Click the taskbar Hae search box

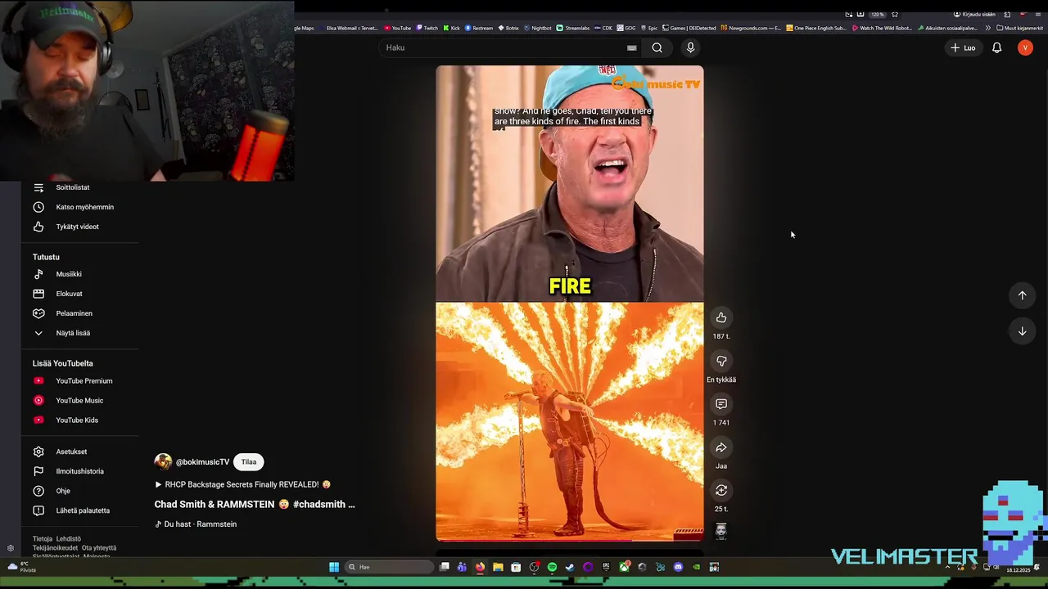pos(390,567)
